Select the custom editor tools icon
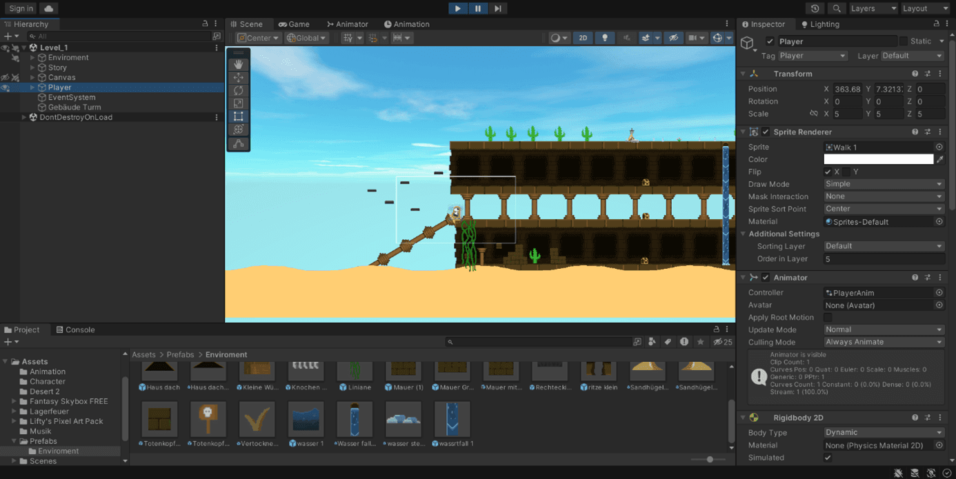The image size is (956, 479). click(x=239, y=143)
